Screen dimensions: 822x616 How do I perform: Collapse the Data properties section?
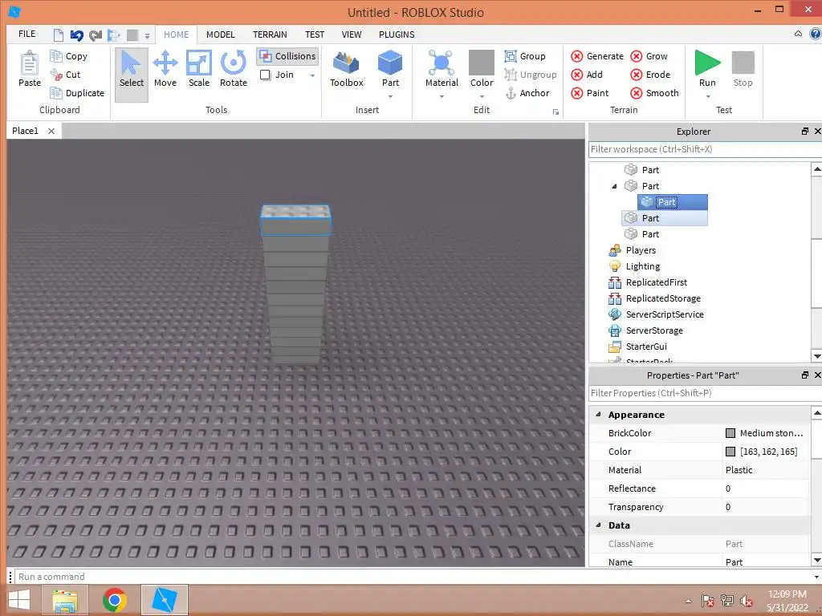(598, 525)
